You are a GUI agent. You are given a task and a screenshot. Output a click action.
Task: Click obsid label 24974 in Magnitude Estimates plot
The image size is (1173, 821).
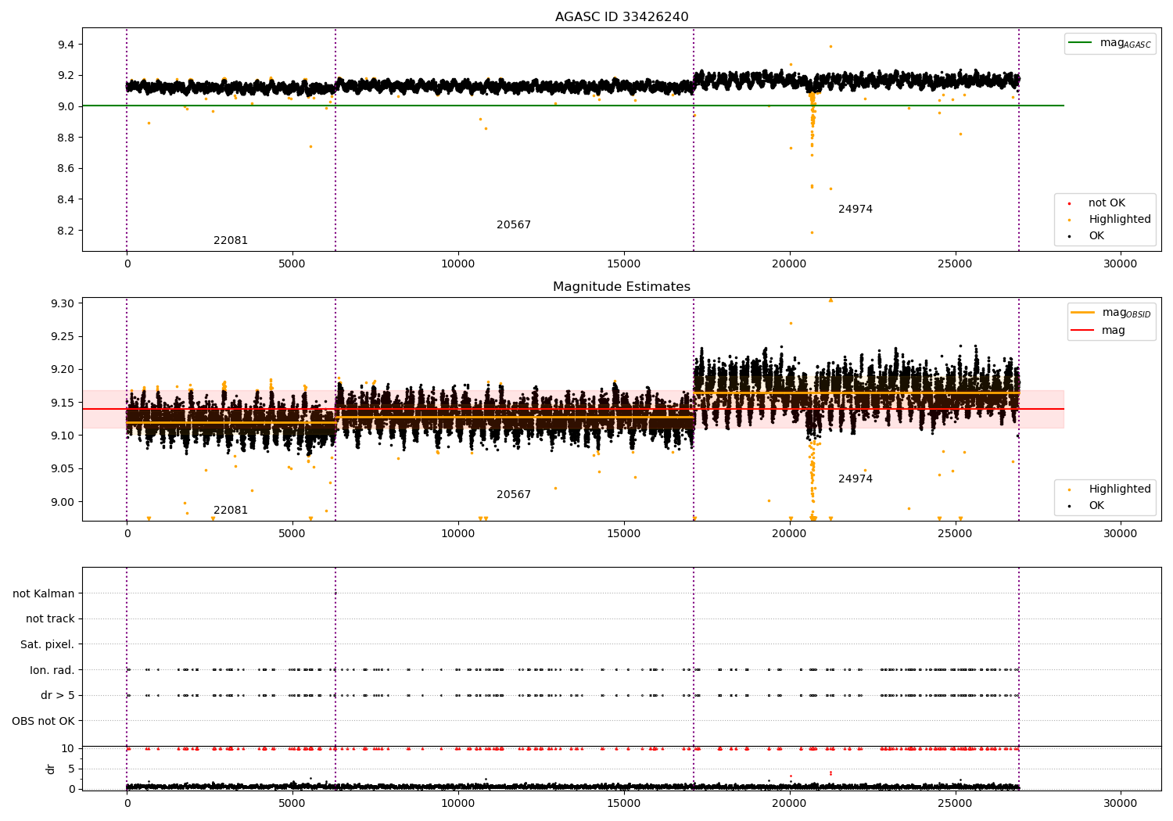pos(856,479)
